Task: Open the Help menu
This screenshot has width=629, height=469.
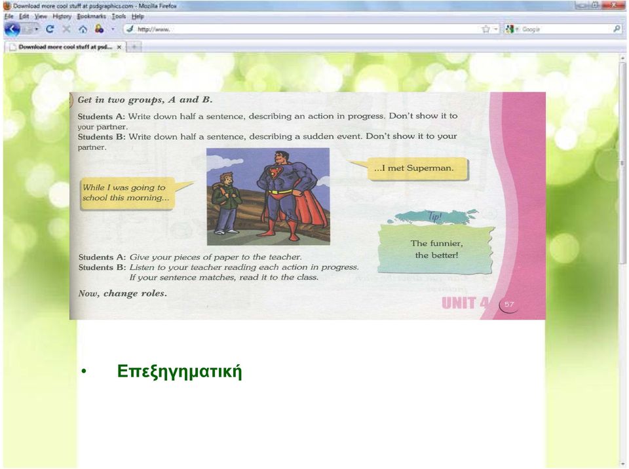Action: tap(138, 16)
